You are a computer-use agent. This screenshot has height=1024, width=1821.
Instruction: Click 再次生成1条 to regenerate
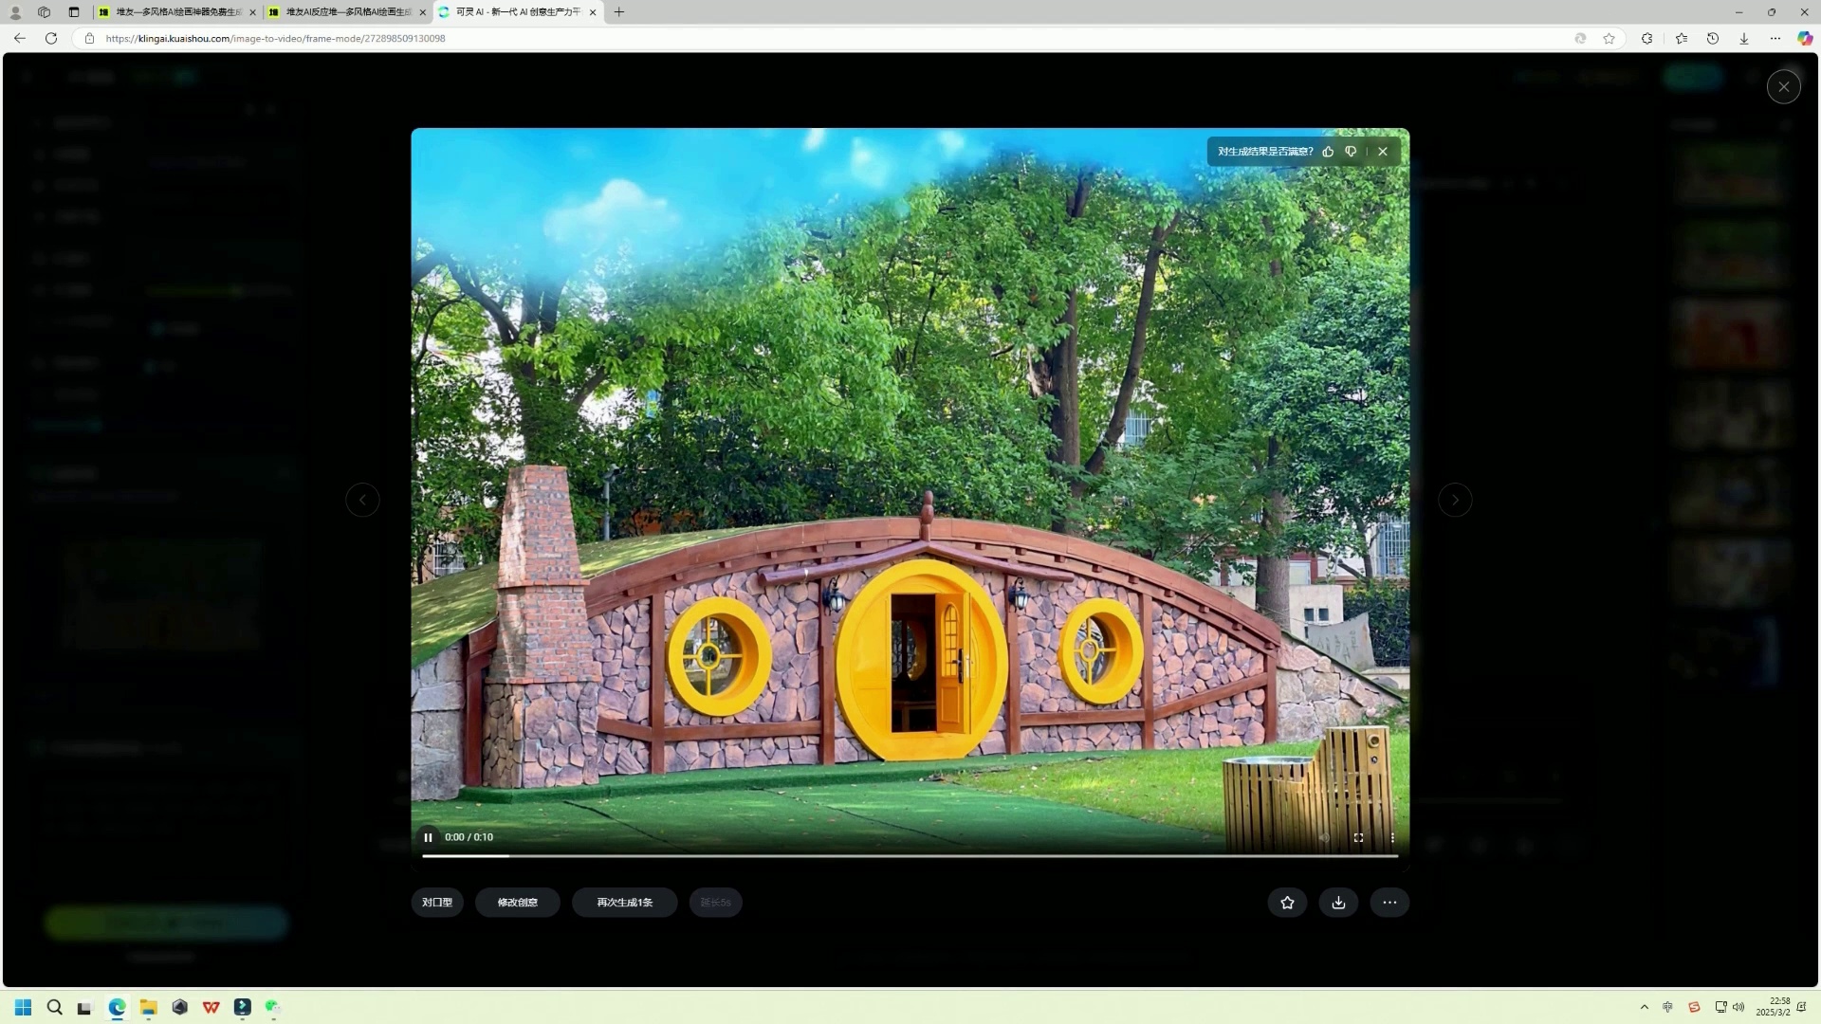[625, 903]
